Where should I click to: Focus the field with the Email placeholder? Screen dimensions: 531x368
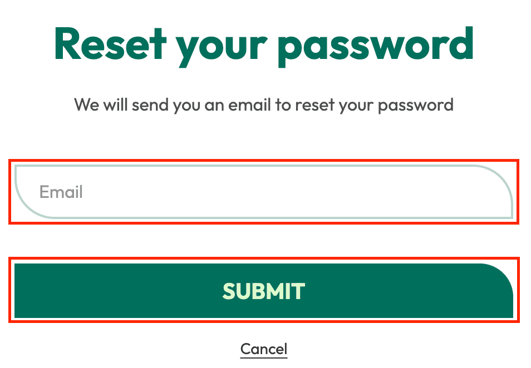(x=264, y=192)
